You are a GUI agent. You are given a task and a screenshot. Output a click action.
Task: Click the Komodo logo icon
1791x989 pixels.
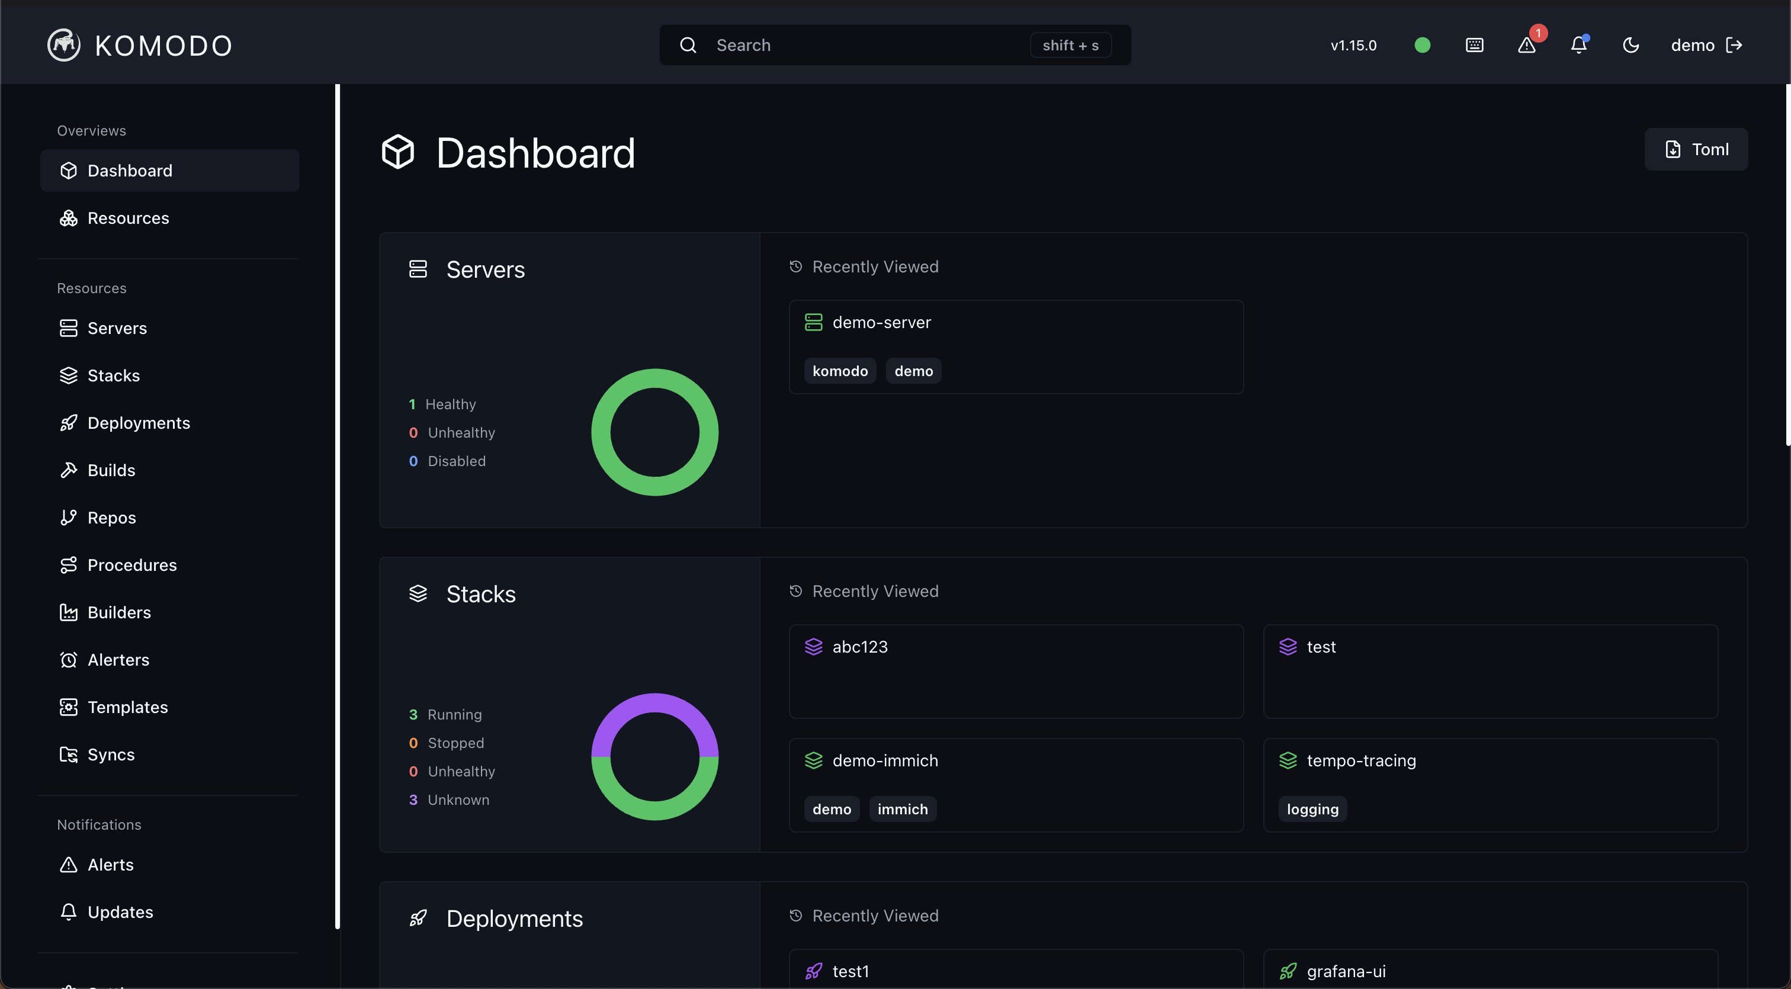point(63,45)
